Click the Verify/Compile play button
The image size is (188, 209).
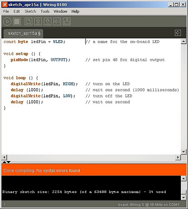click(7, 21)
